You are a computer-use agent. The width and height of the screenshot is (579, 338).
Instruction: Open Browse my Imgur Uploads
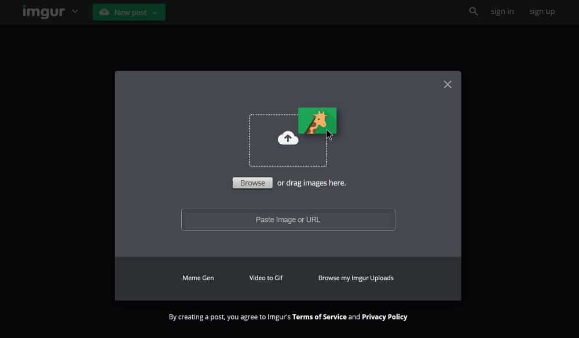coord(356,278)
